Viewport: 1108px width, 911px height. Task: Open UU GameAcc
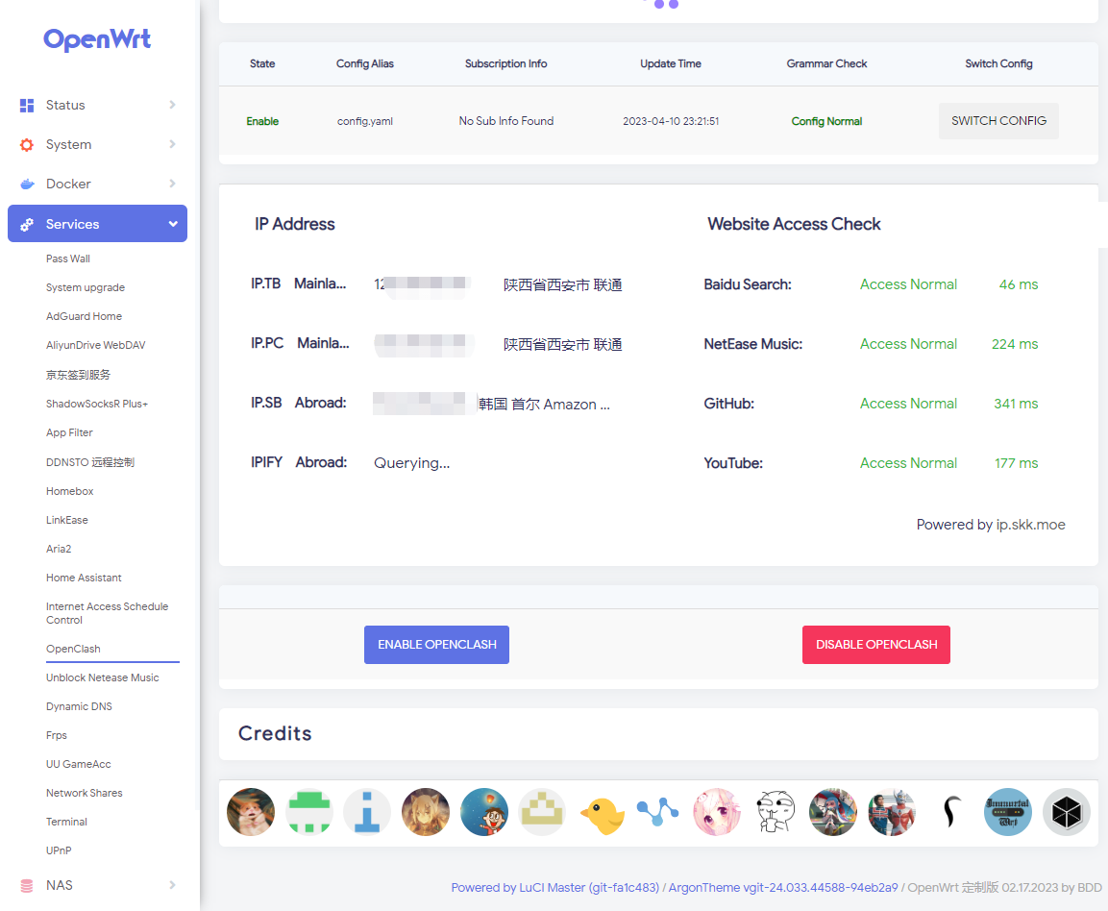click(x=79, y=765)
